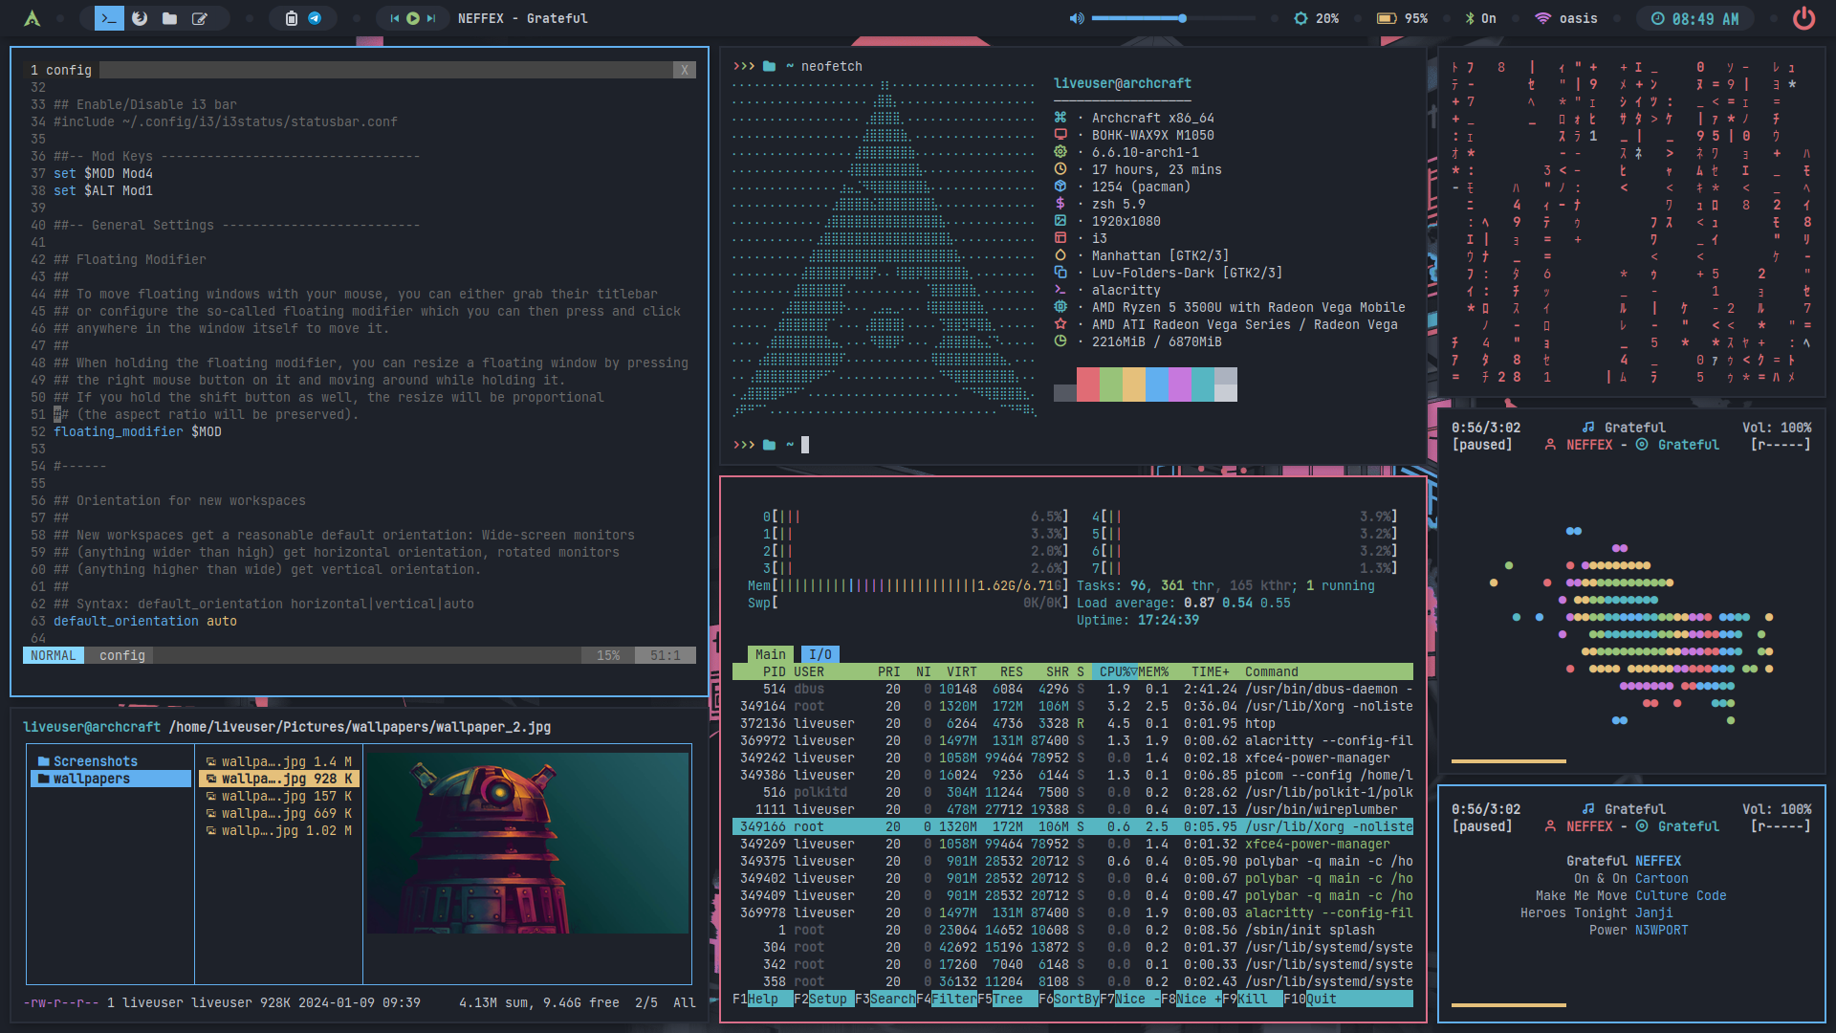1836x1033 pixels.
Task: Open the terminal launcher in polybar
Action: point(109,18)
